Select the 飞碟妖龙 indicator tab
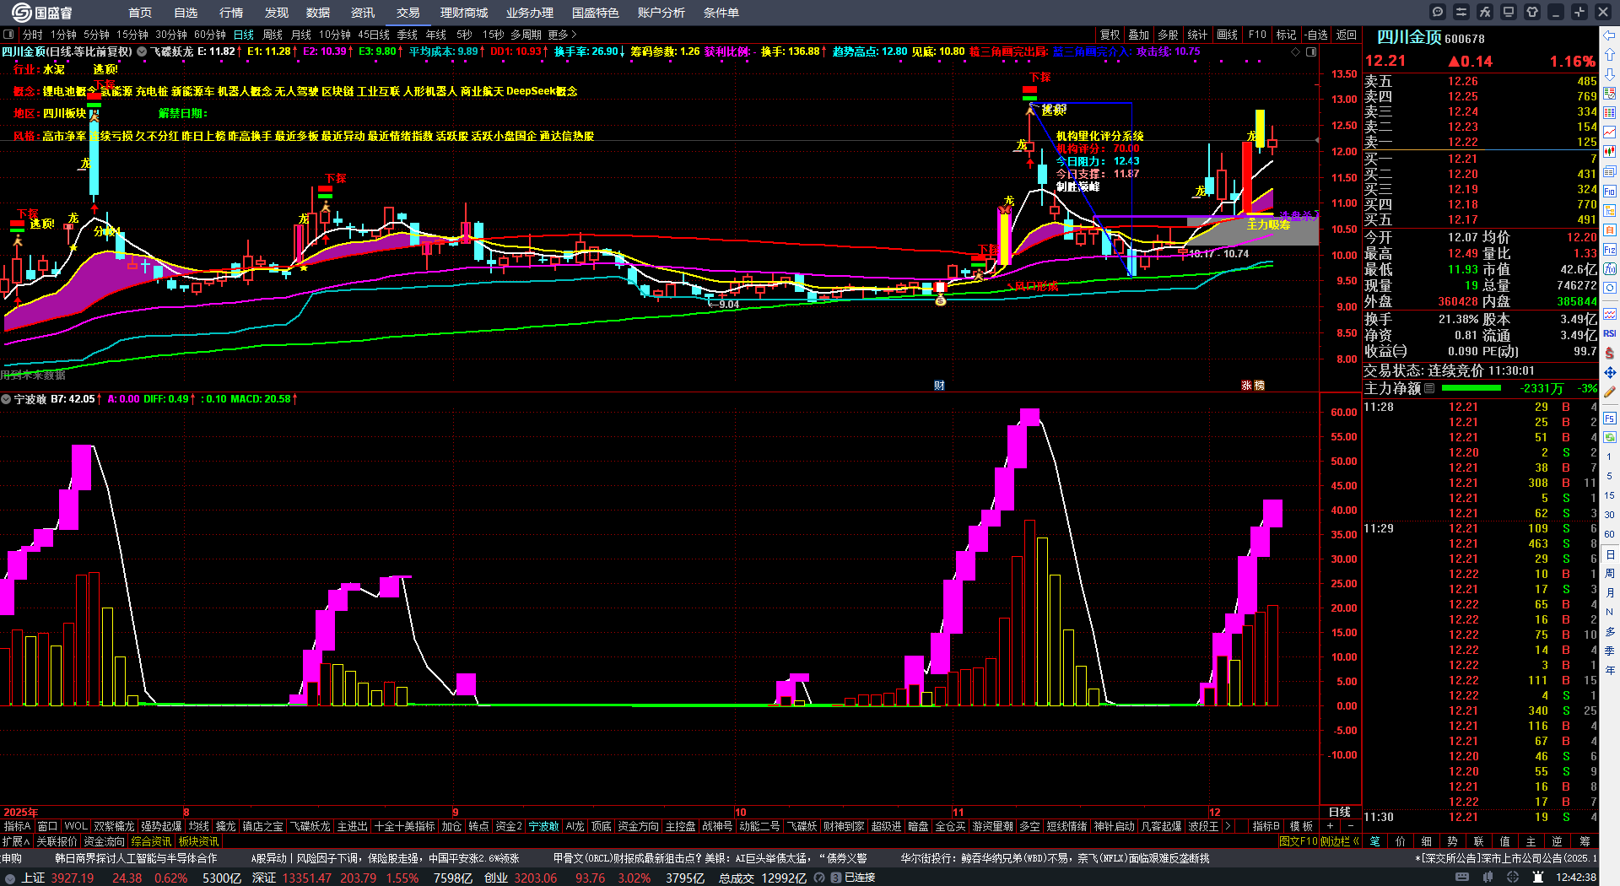Screen dimensions: 1620x886 tap(310, 826)
